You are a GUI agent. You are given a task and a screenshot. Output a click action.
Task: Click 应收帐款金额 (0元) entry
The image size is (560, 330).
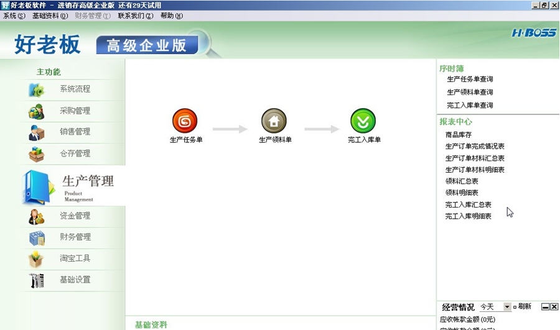coord(468,319)
